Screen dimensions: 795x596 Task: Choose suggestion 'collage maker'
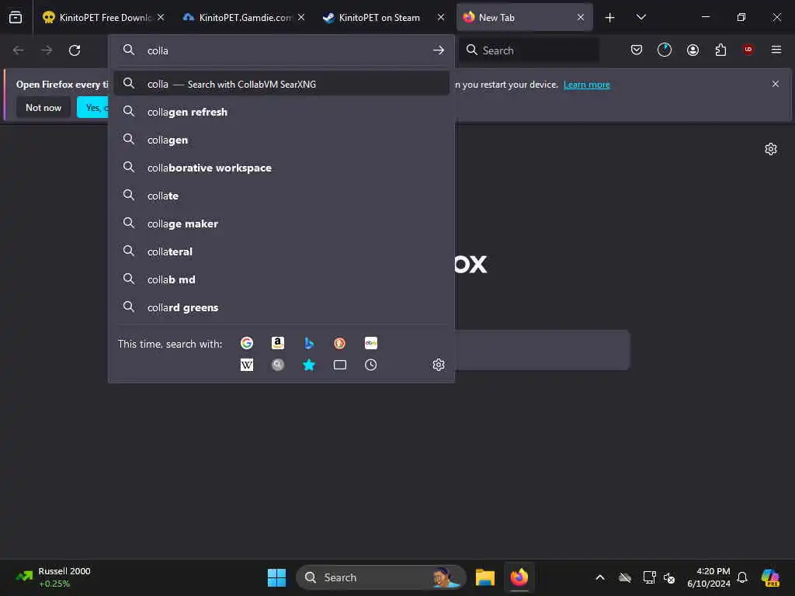pos(281,223)
